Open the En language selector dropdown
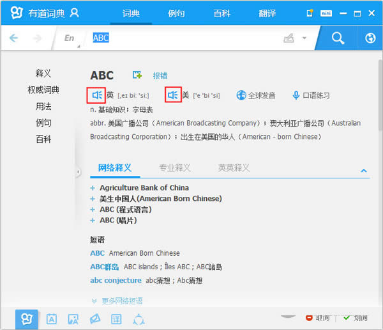This screenshot has width=383, height=330. pos(70,38)
